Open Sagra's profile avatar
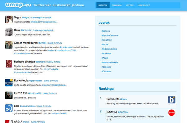The image size is (187, 123). click(9, 19)
